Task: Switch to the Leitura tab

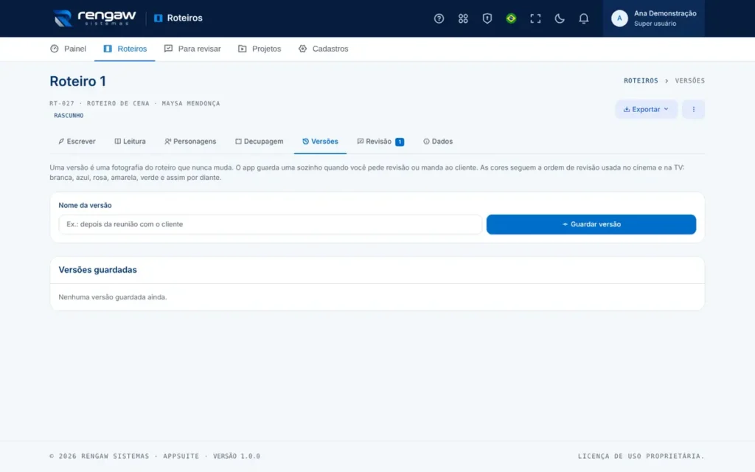Action: point(130,142)
